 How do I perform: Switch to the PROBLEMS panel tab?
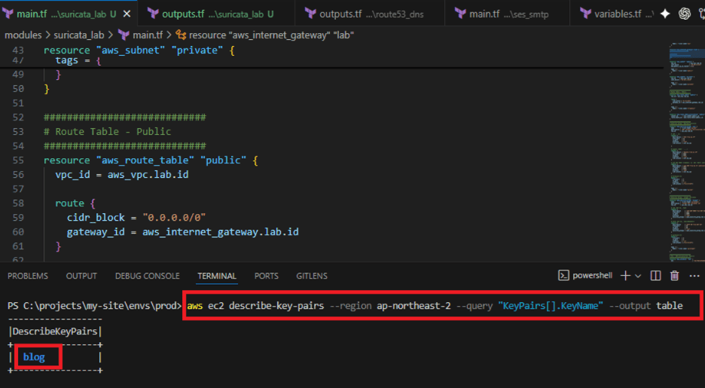tap(28, 276)
